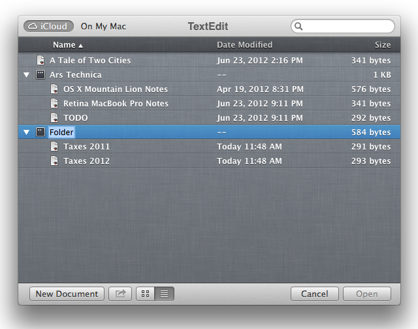418x329 pixels.
Task: Click the OS X Mountain Lion Notes file icon
Action: click(54, 89)
